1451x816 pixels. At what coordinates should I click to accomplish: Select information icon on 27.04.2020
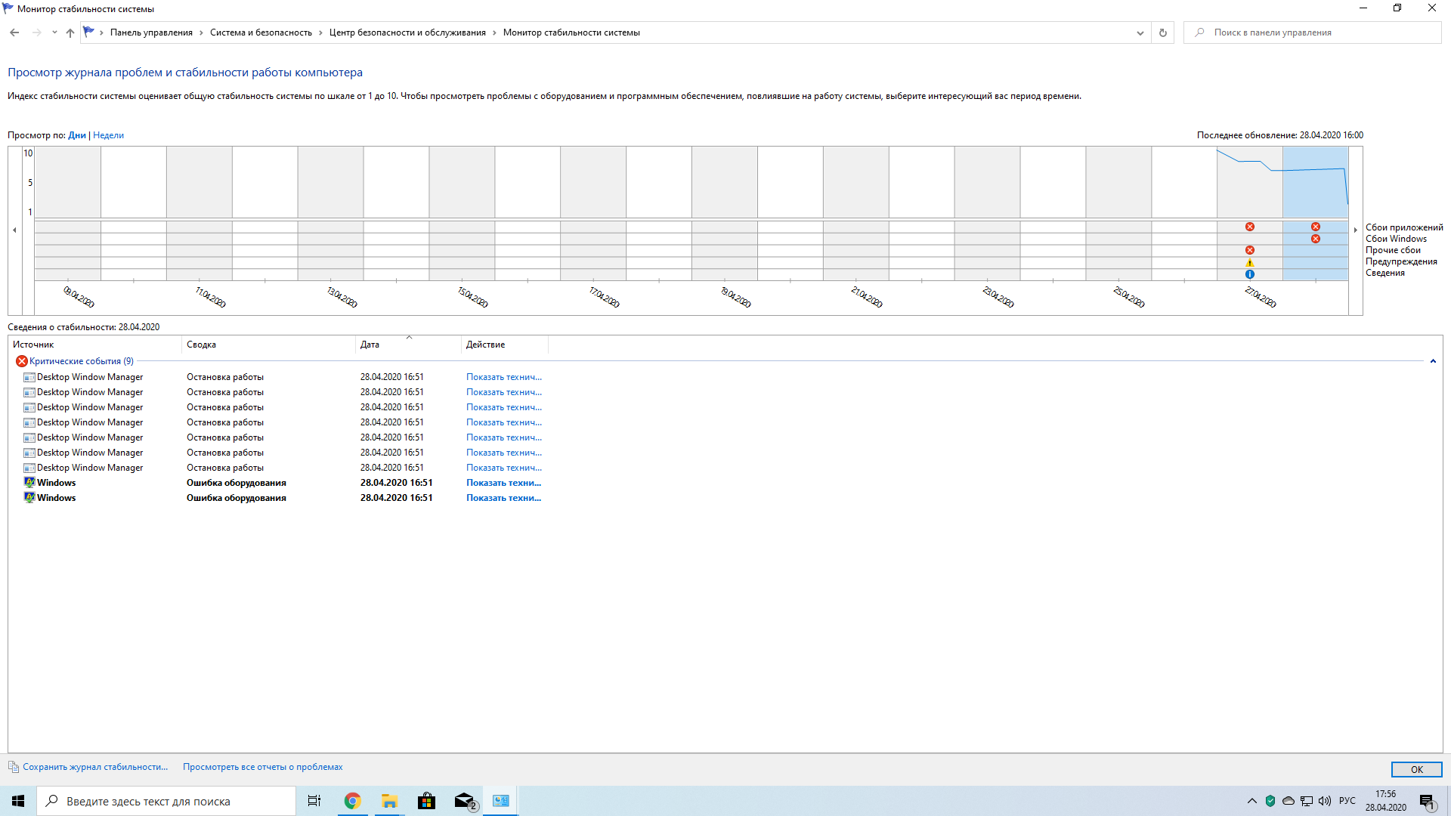(x=1250, y=274)
